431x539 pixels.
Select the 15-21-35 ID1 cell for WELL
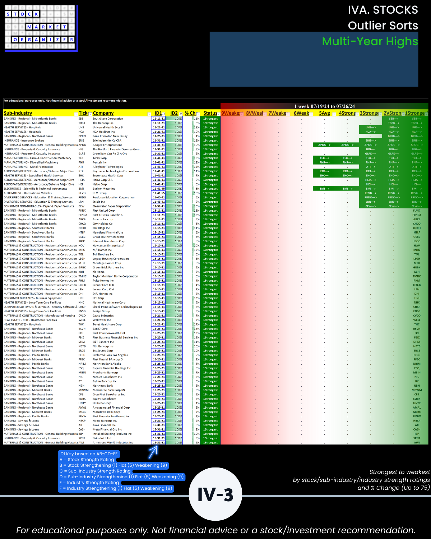pos(158,320)
